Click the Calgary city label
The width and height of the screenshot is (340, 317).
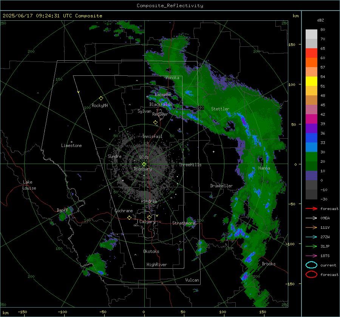coord(147,222)
